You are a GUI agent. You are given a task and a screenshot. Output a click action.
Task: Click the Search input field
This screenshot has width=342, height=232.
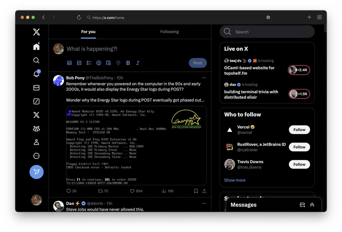pyautogui.click(x=267, y=32)
